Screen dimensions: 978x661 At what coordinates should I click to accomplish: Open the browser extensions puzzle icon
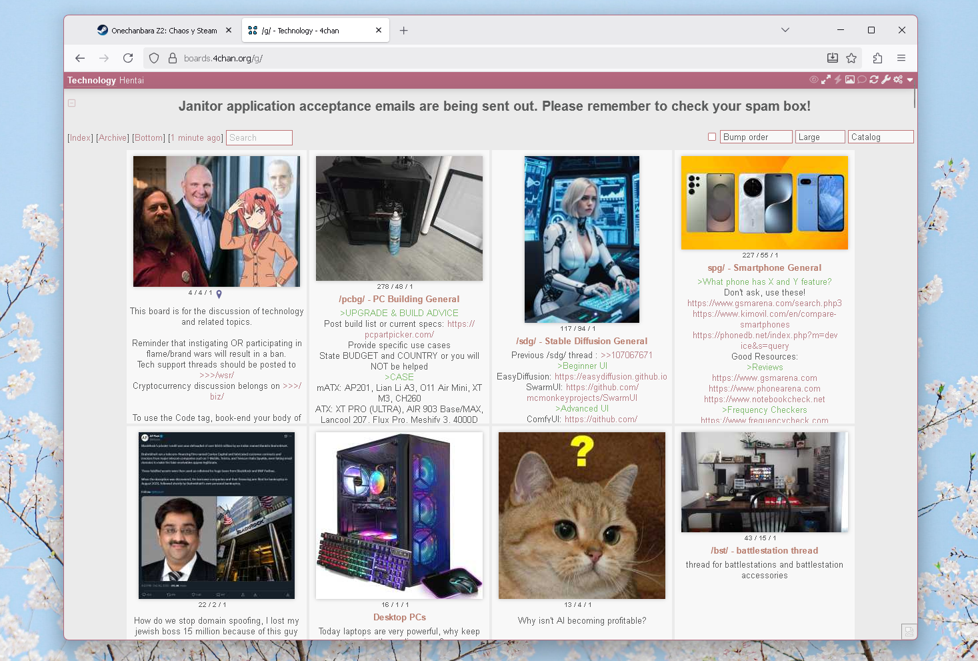pyautogui.click(x=877, y=58)
